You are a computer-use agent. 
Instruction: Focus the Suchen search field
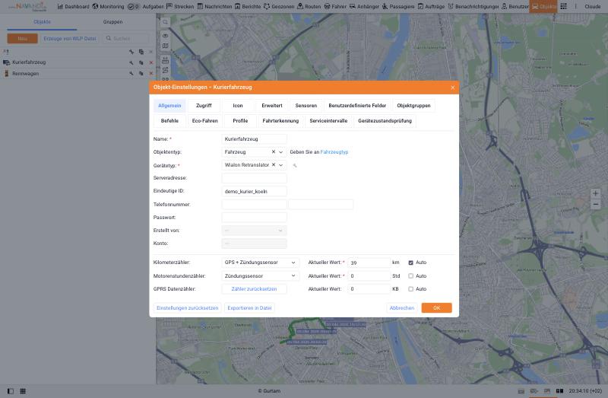127,39
